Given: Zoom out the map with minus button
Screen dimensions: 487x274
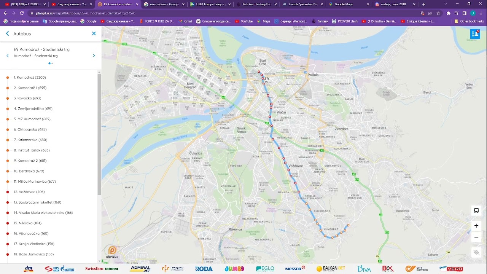Looking at the screenshot, I should point(476,237).
